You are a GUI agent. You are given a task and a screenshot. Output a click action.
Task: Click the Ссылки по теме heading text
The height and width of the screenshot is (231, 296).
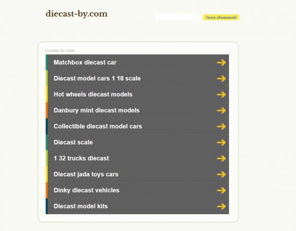tap(60, 50)
